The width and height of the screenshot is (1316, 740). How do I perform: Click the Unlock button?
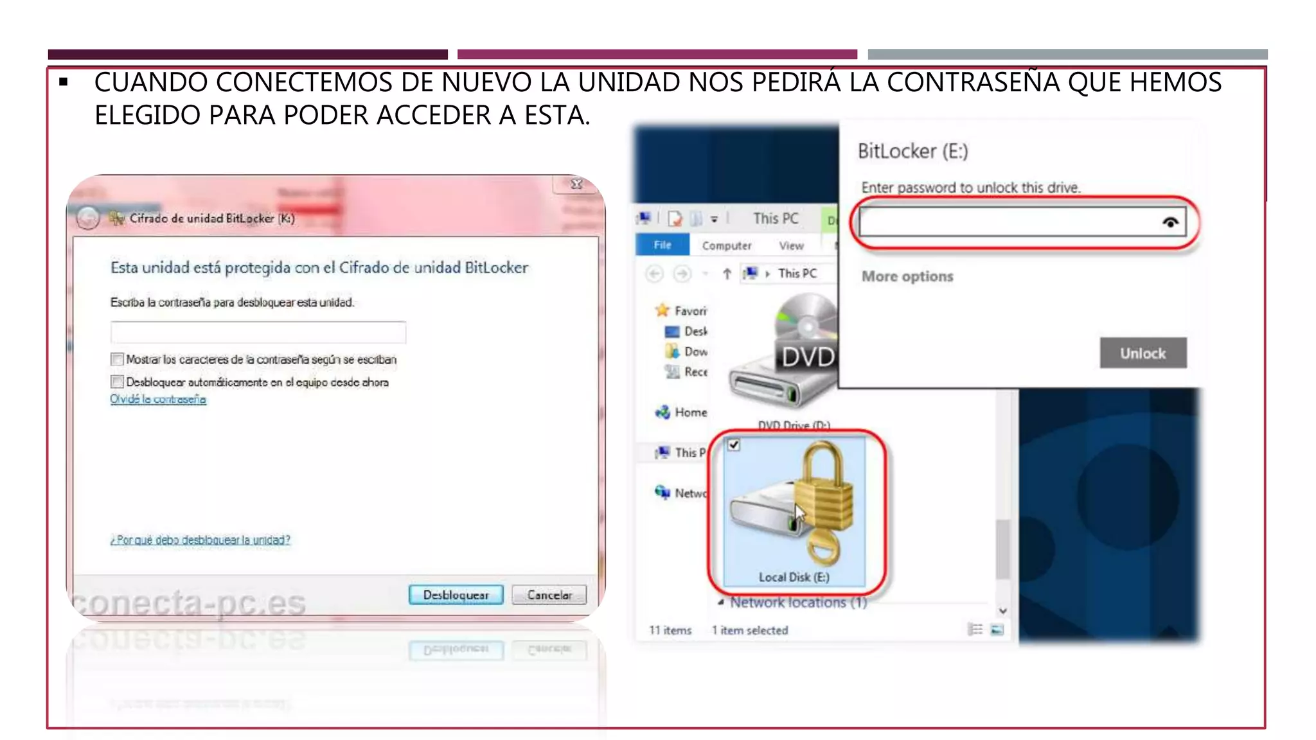pos(1143,353)
